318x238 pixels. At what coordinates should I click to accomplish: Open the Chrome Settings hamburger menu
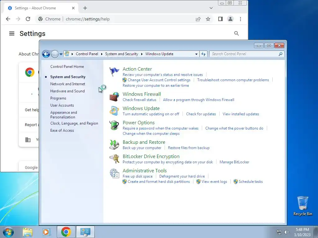point(12,33)
